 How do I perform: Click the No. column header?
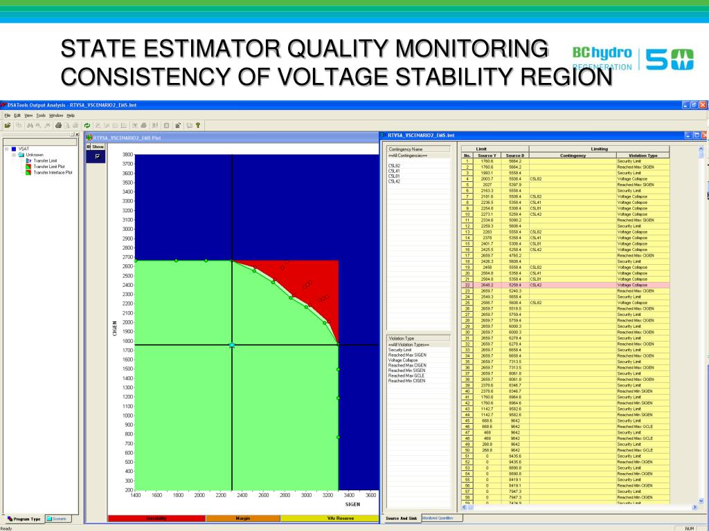[467, 156]
